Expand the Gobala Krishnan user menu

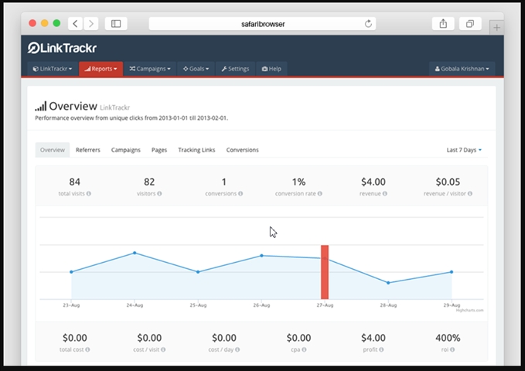(461, 69)
